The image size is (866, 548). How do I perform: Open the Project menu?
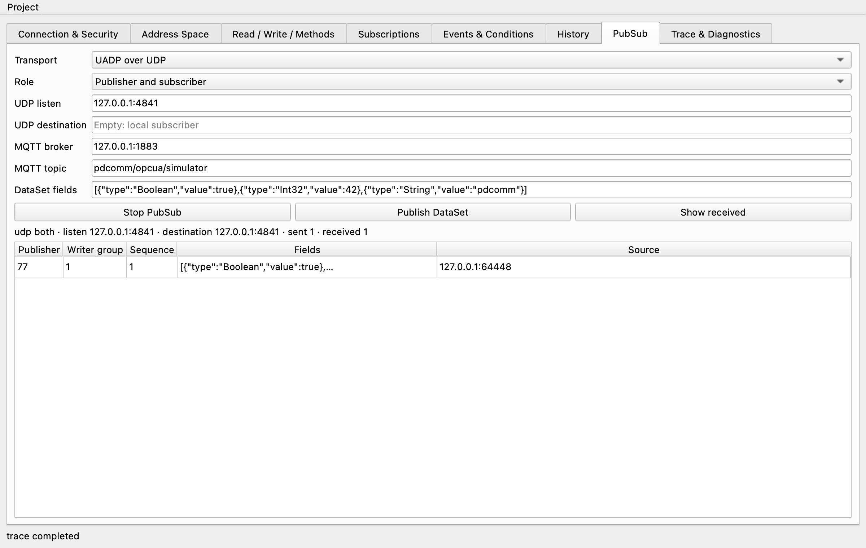(x=23, y=7)
